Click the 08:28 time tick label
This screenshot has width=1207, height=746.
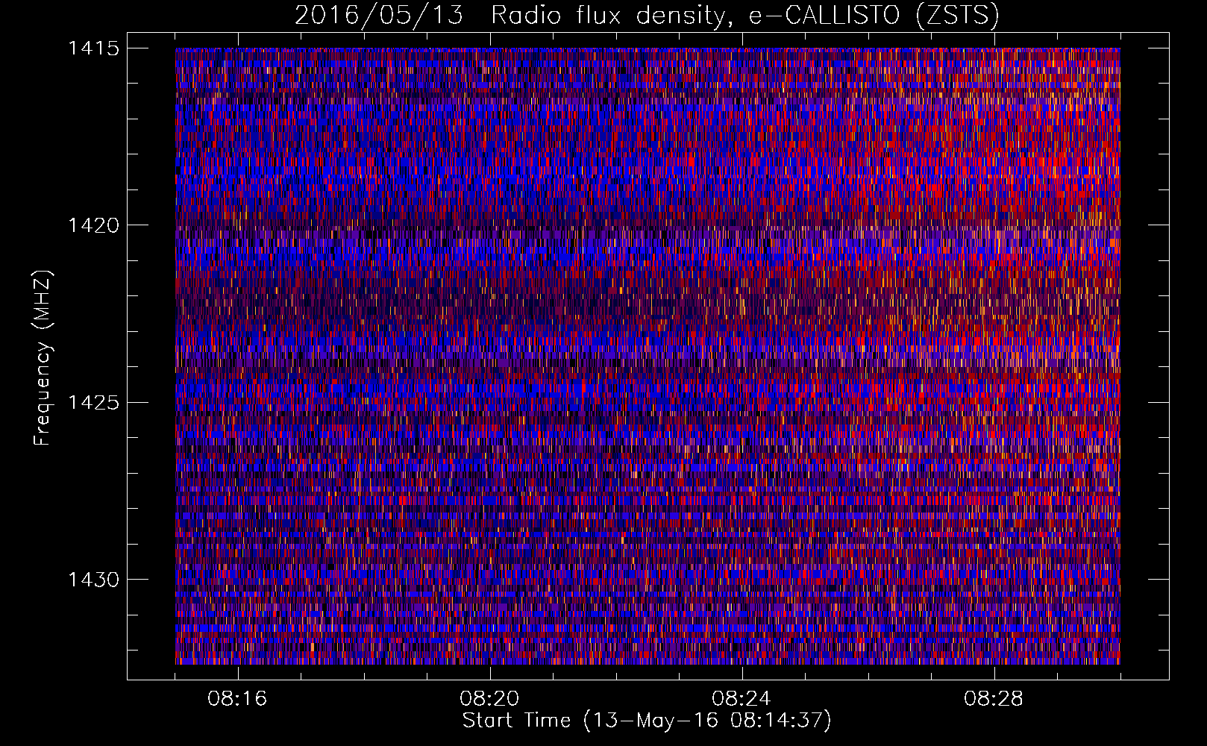coord(994,699)
